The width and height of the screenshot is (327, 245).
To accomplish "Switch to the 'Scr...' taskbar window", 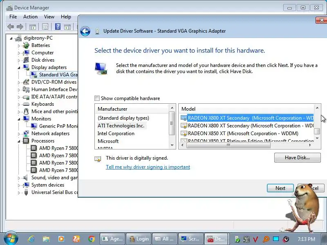I will (190, 239).
